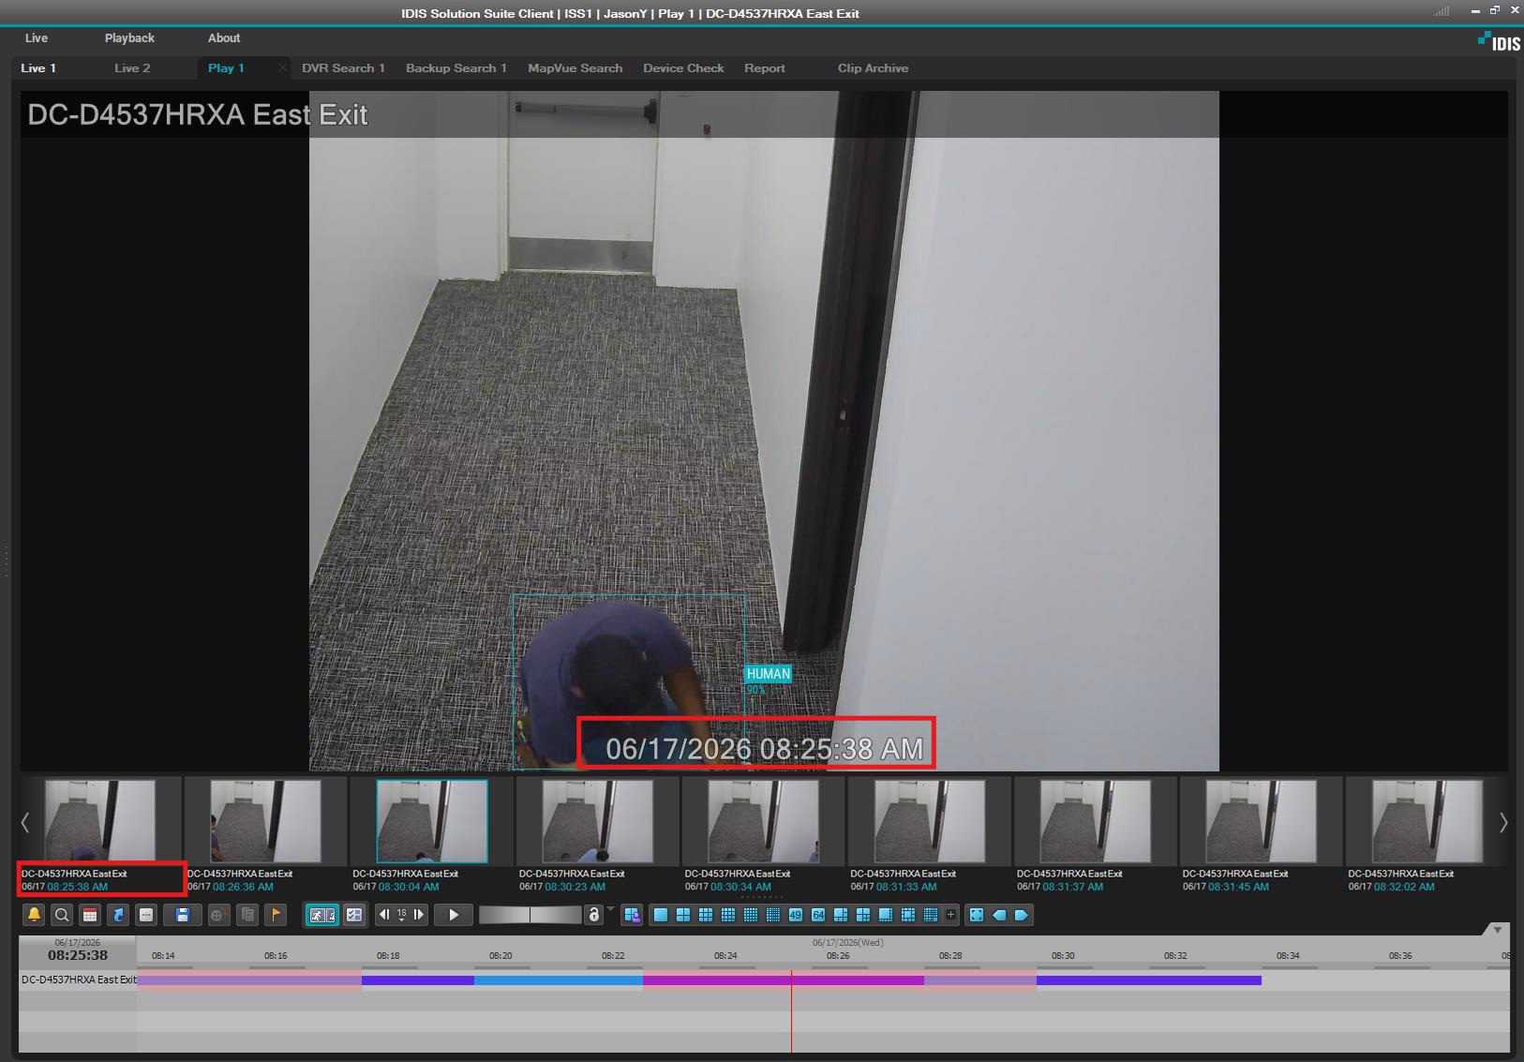The height and width of the screenshot is (1062, 1524).
Task: Expand the speed slider dropdown arrow
Action: [x=611, y=909]
